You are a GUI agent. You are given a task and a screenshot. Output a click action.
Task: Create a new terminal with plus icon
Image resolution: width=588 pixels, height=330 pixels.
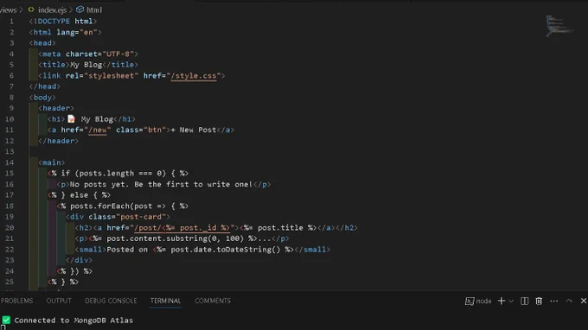pyautogui.click(x=502, y=301)
